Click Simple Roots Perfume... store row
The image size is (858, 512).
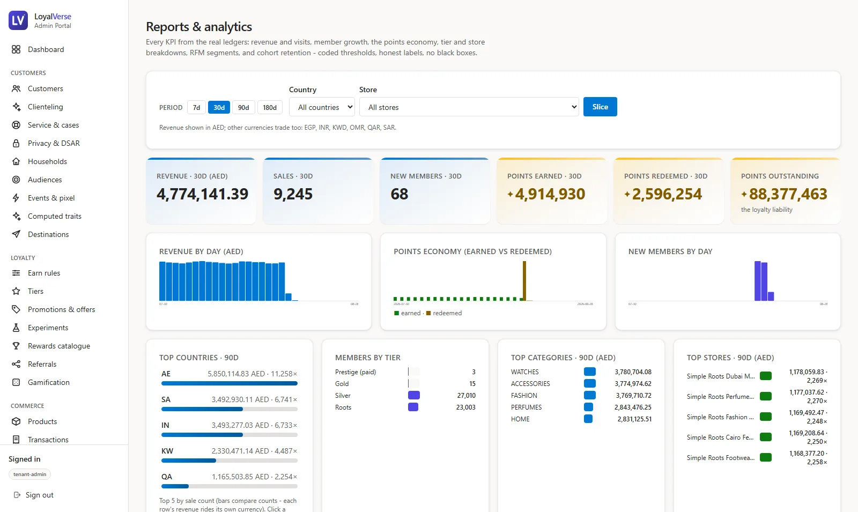pos(757,397)
